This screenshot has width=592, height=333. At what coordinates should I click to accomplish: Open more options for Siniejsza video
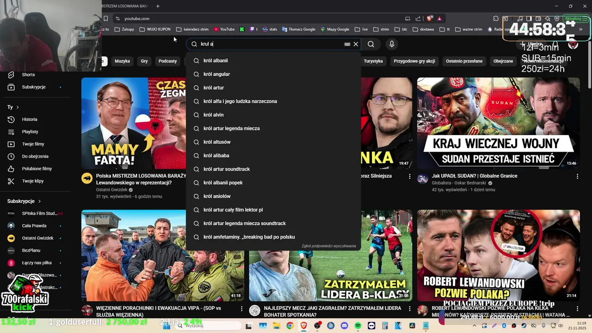tap(409, 176)
